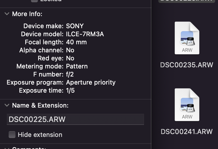Click the More Info section heading text

tap(27, 14)
